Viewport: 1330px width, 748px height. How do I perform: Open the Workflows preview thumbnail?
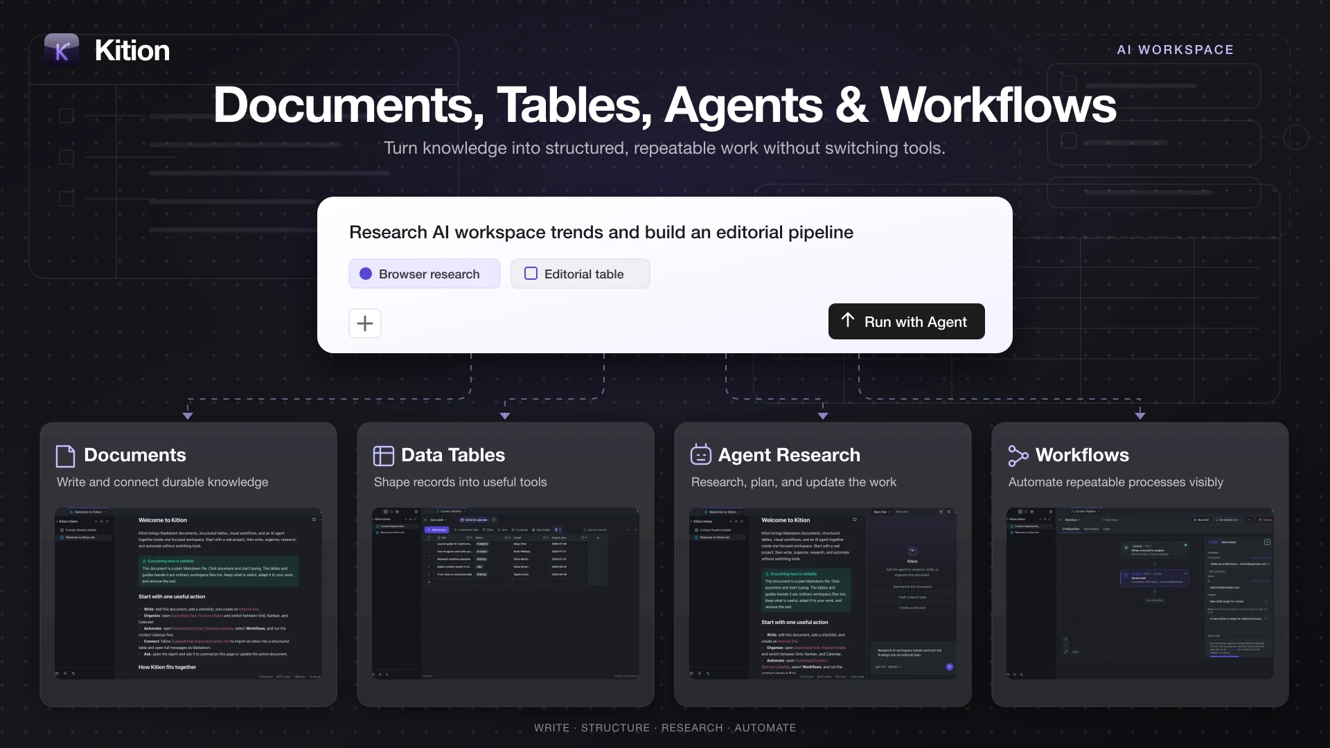pos(1140,594)
